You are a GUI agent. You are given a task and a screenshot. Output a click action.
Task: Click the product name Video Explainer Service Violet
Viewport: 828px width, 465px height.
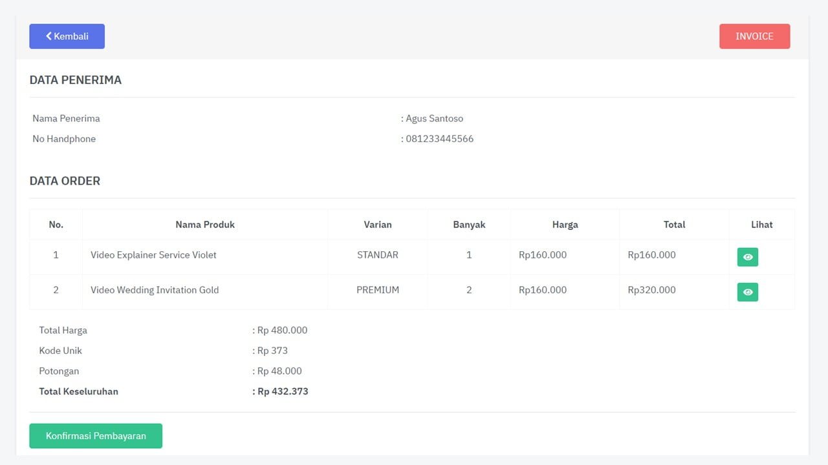[x=153, y=255]
